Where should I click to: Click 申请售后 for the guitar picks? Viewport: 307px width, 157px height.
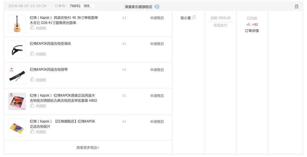[x=157, y=122]
